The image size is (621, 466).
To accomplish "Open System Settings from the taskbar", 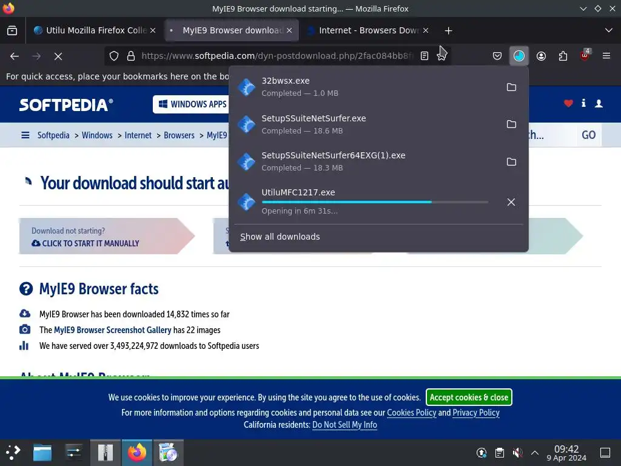I will [x=74, y=453].
